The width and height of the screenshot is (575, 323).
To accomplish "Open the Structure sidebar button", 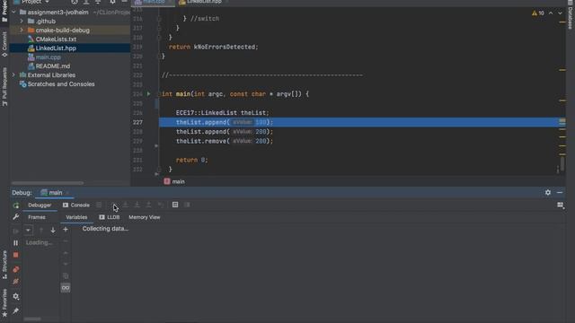I will coord(4,265).
